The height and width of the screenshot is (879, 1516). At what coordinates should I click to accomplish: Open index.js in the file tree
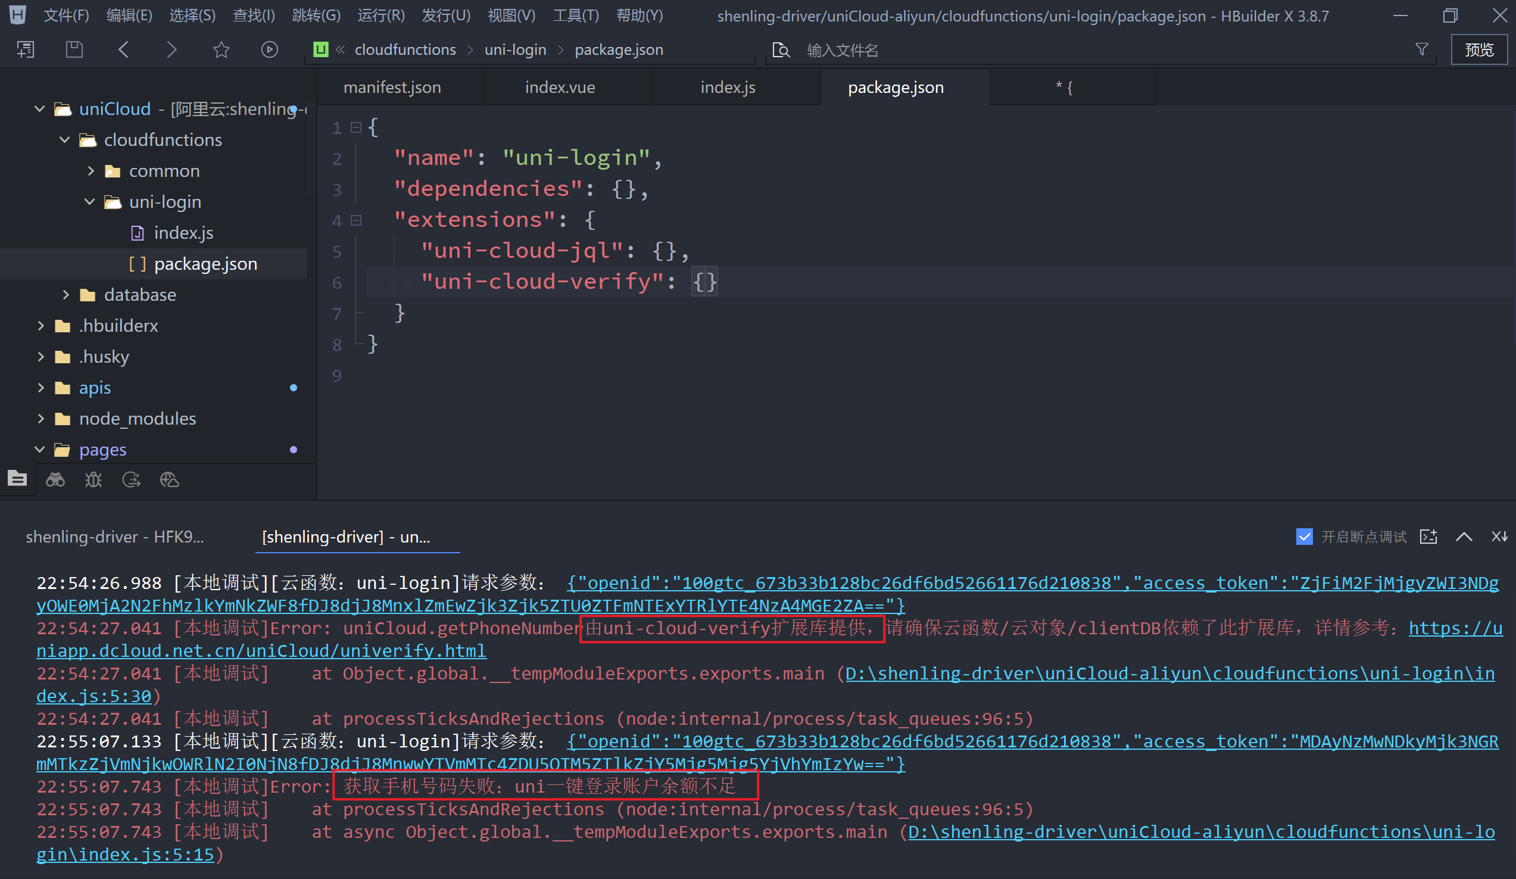pyautogui.click(x=183, y=233)
